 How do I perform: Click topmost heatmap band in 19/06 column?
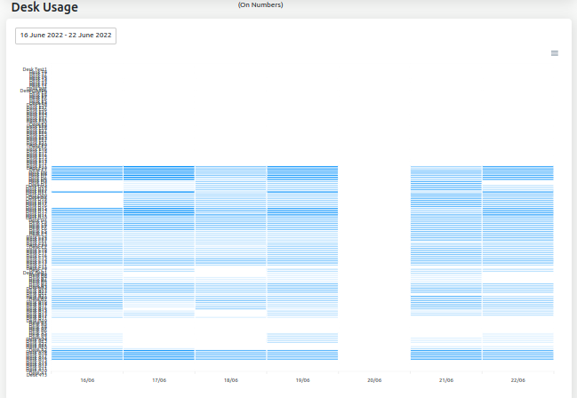(302, 167)
